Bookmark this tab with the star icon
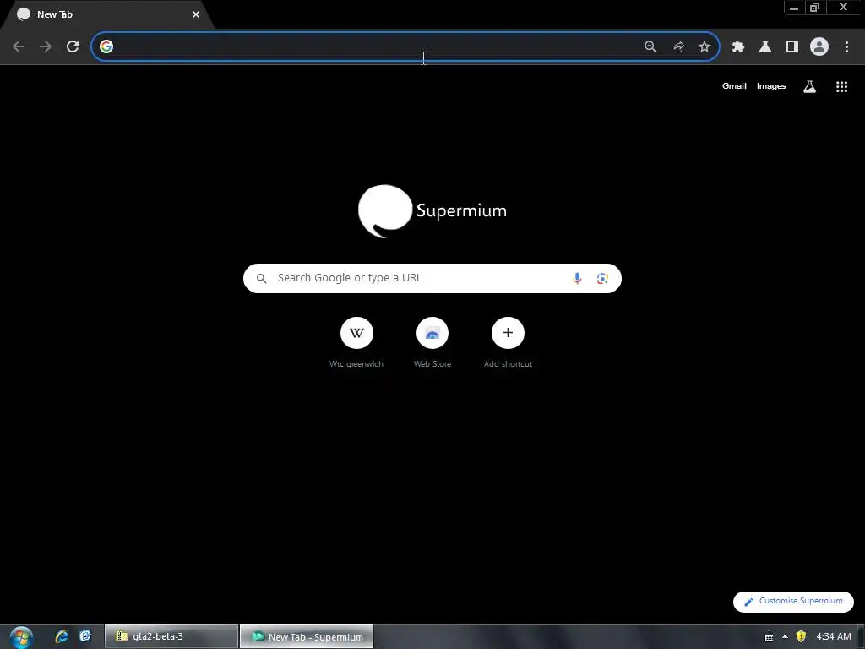 pyautogui.click(x=705, y=46)
